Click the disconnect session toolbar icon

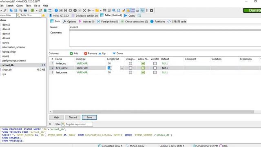tap(5, 10)
